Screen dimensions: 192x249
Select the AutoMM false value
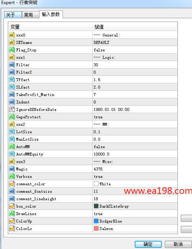pyautogui.click(x=135, y=147)
